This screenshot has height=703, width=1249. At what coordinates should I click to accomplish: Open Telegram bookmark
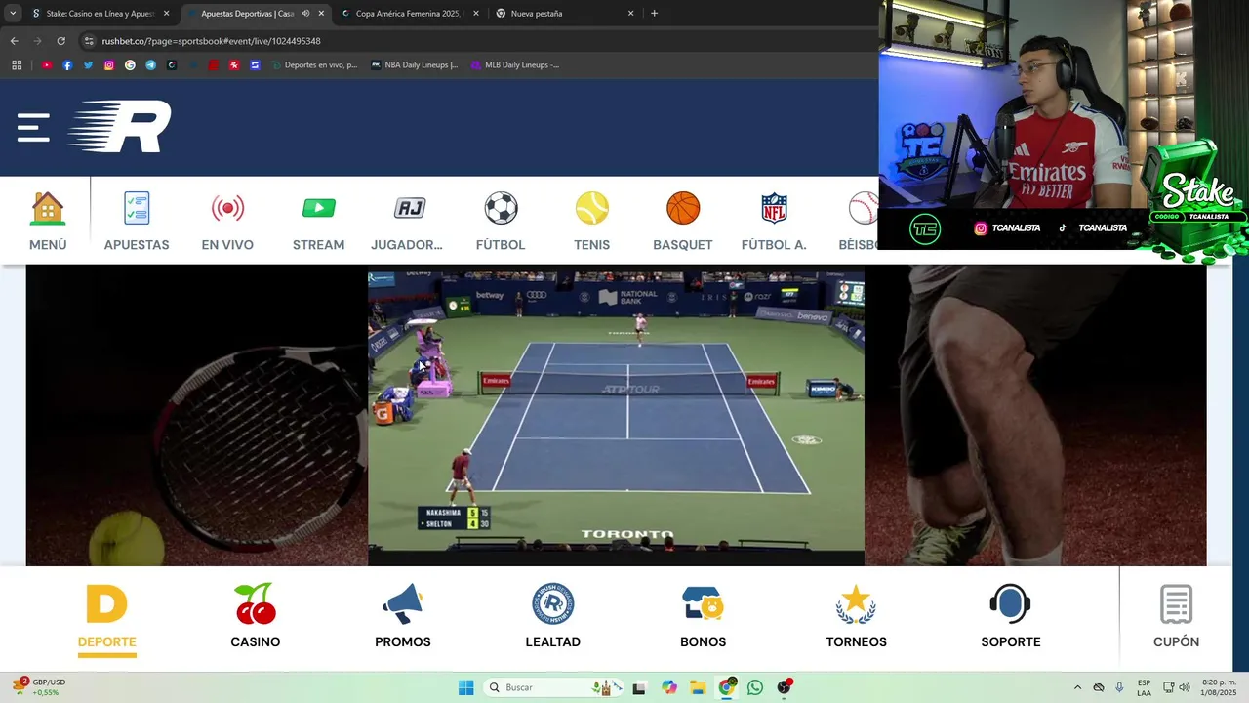pyautogui.click(x=150, y=65)
